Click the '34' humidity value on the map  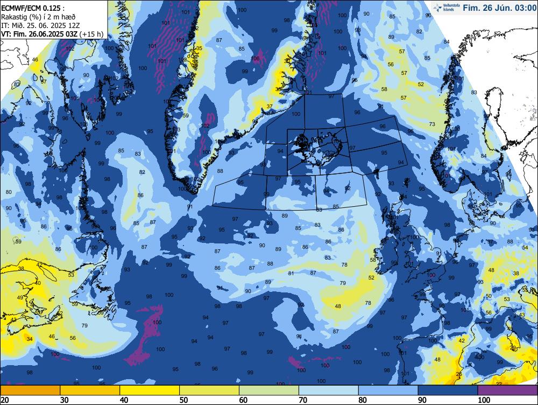tap(30, 339)
